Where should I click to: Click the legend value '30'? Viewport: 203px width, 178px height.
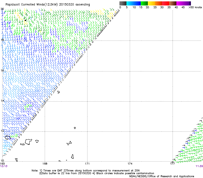162,7
